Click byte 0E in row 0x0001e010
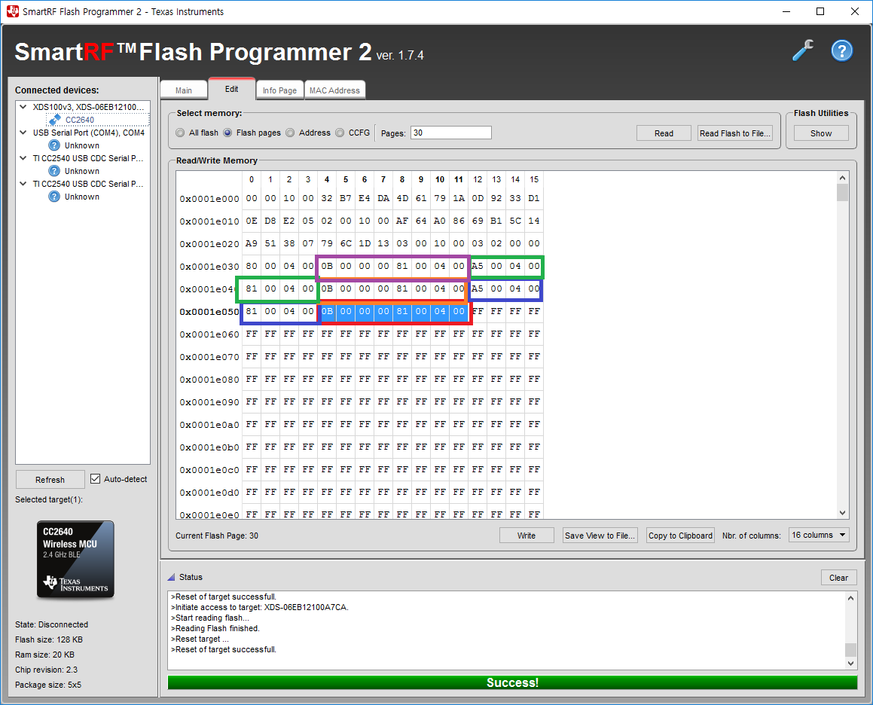The width and height of the screenshot is (873, 705). (x=252, y=221)
